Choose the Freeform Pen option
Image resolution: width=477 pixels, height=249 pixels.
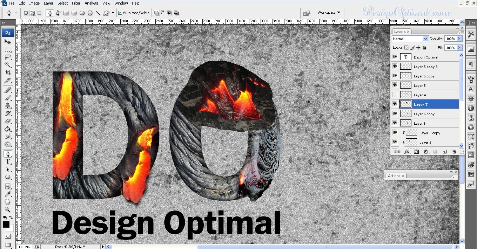click(58, 13)
